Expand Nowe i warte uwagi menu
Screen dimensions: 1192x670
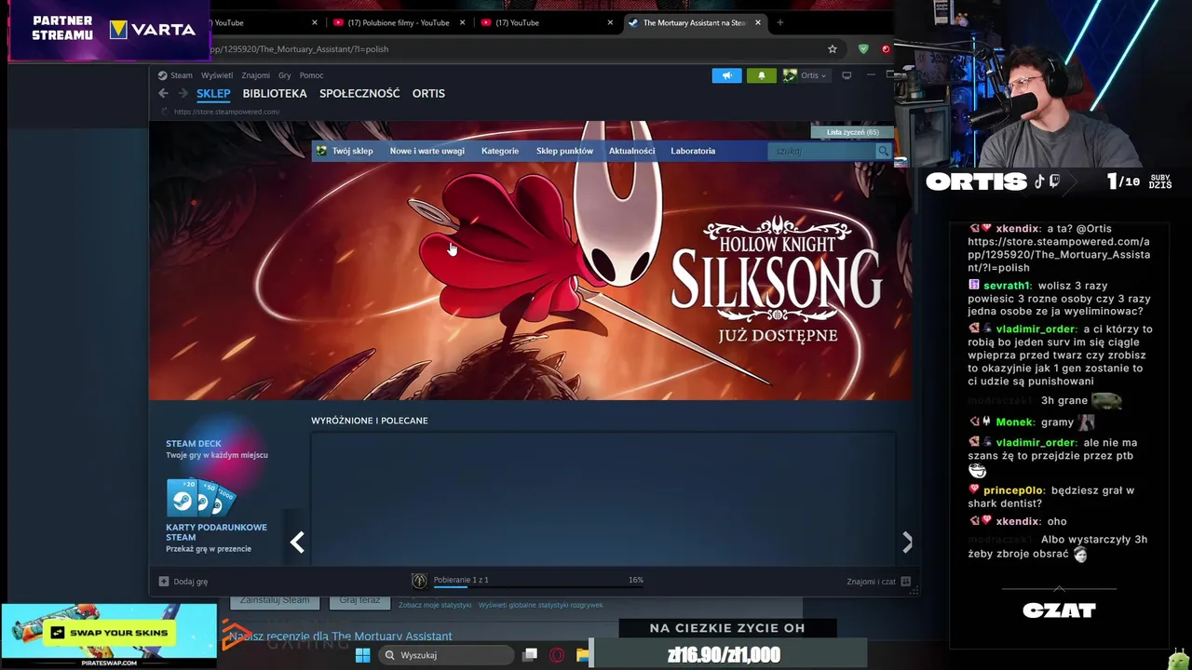click(x=427, y=151)
